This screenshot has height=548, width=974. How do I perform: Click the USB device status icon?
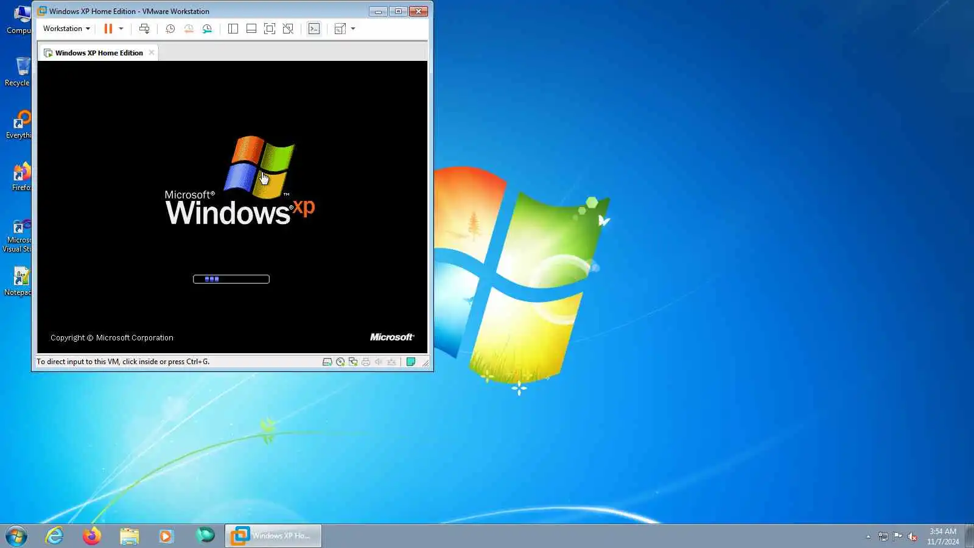click(391, 362)
